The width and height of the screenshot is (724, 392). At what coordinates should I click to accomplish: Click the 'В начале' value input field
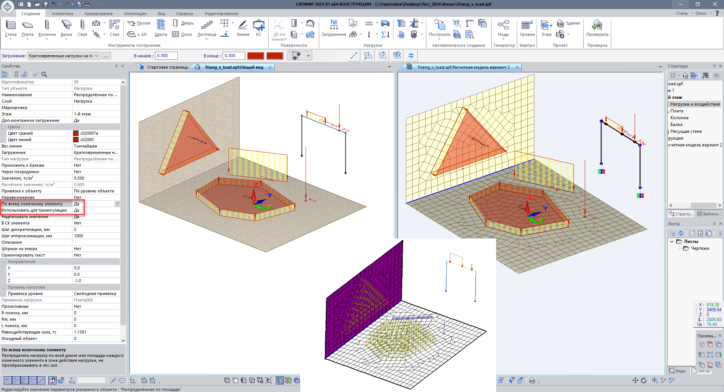coord(166,56)
